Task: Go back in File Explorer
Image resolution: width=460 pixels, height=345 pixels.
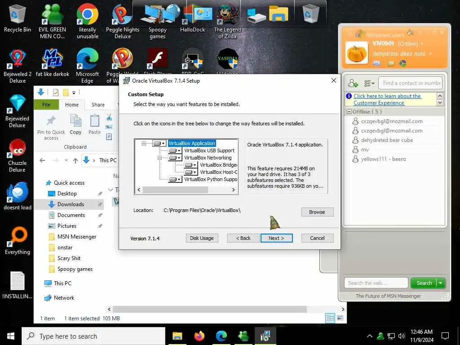Action: [x=42, y=160]
